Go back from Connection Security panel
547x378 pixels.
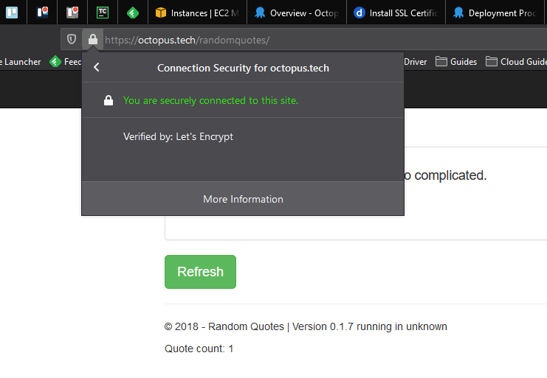(97, 68)
